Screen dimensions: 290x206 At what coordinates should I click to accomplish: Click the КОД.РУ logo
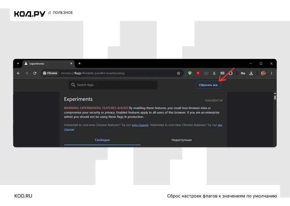[x=30, y=14]
